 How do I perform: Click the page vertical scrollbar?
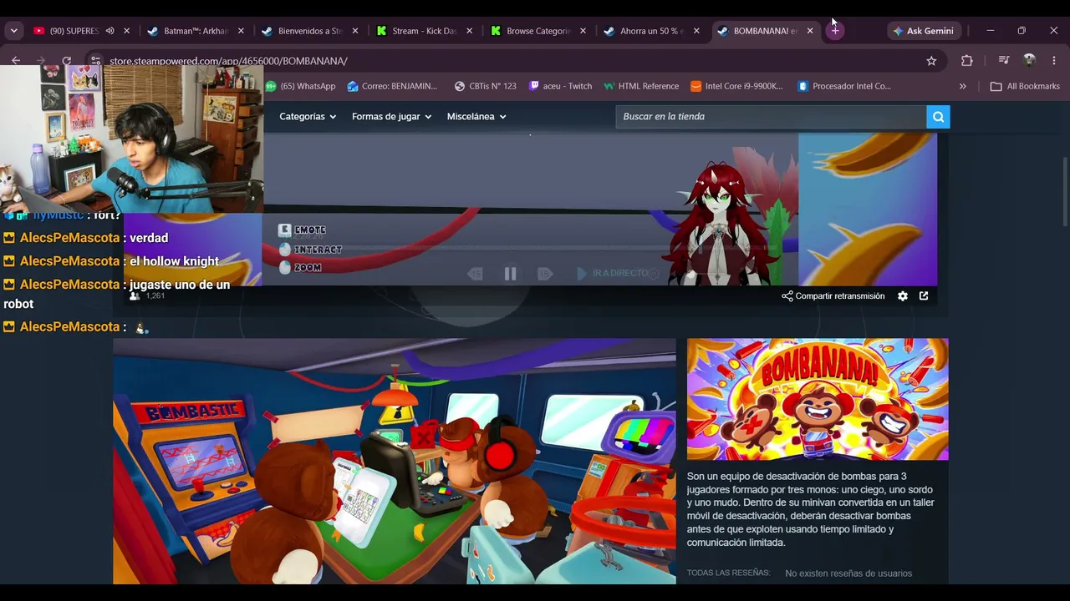click(1064, 192)
